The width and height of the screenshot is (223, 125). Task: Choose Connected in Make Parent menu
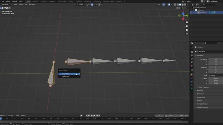pyautogui.click(x=69, y=76)
